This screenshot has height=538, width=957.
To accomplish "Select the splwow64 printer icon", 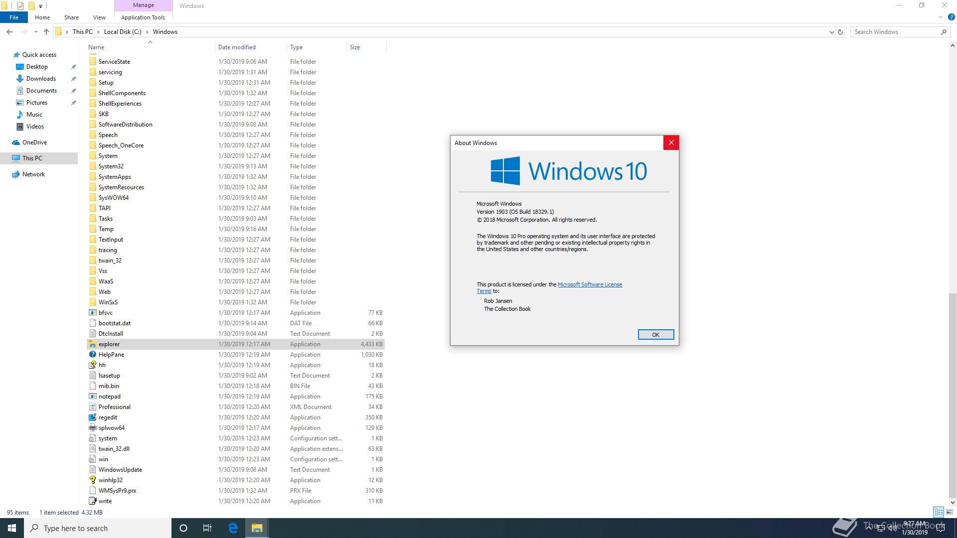I will pos(93,428).
